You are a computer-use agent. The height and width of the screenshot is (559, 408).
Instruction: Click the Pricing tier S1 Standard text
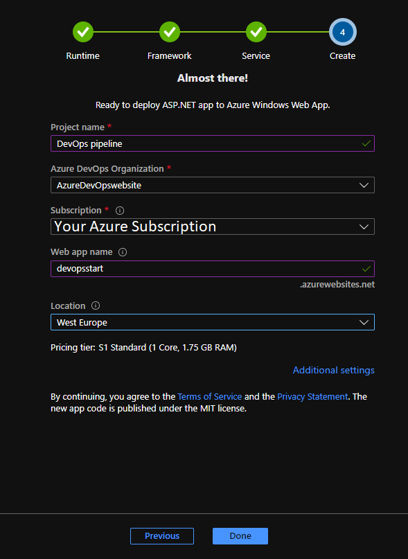pyautogui.click(x=143, y=348)
